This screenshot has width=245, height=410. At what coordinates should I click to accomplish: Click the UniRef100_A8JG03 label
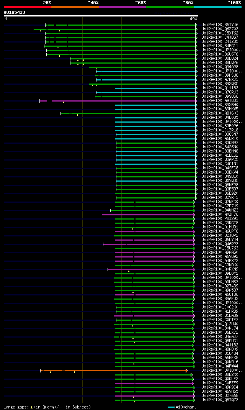point(220,113)
